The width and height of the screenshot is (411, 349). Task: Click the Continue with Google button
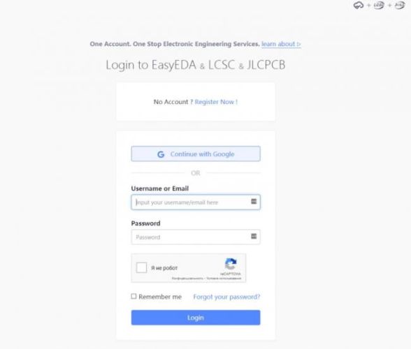(x=196, y=154)
